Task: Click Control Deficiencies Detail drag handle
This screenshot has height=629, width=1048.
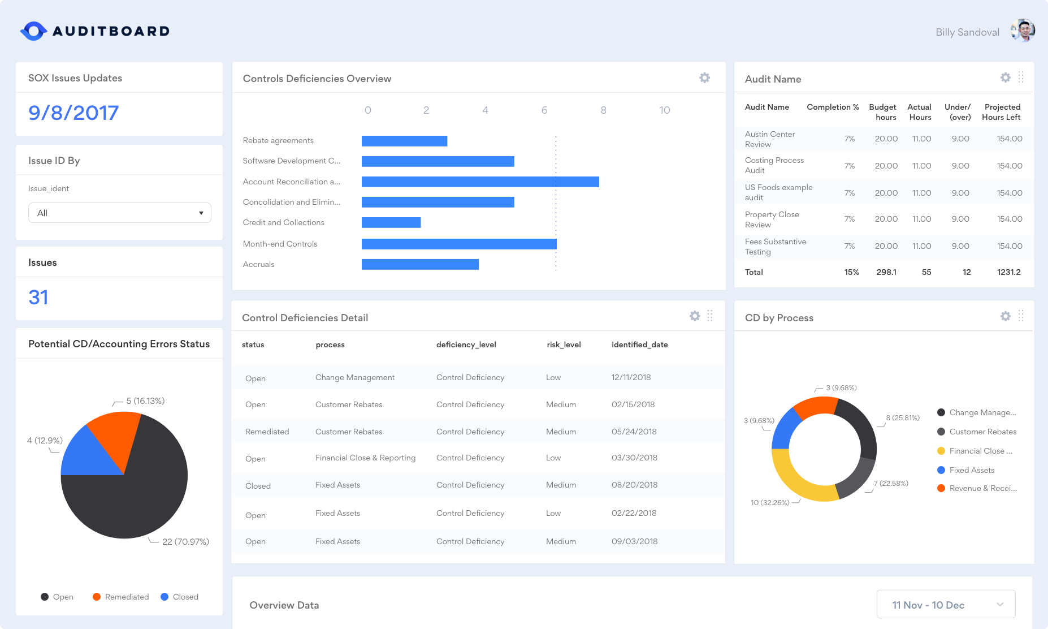Action: click(x=710, y=316)
